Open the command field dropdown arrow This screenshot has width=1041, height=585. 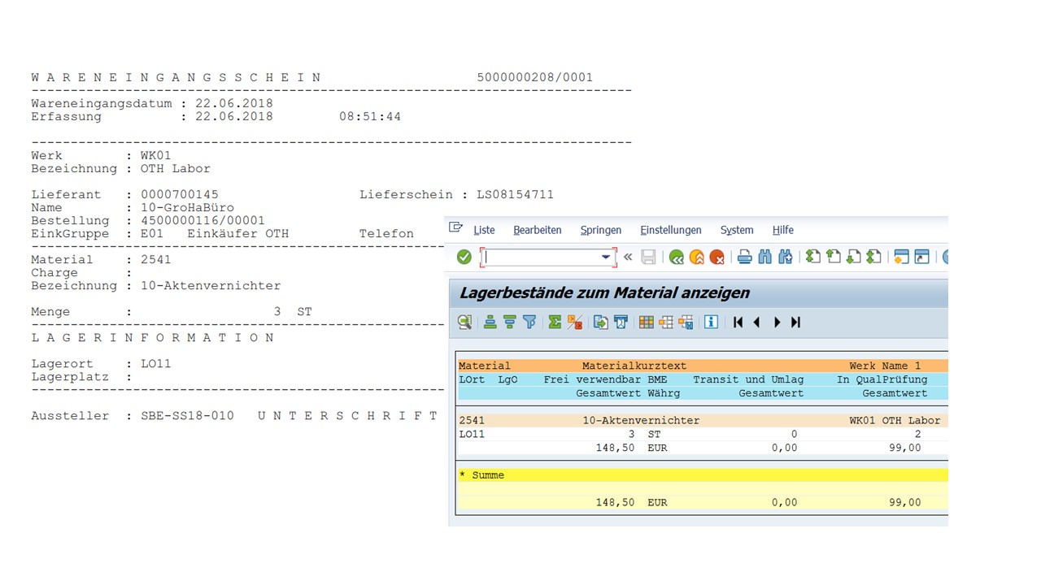click(606, 258)
